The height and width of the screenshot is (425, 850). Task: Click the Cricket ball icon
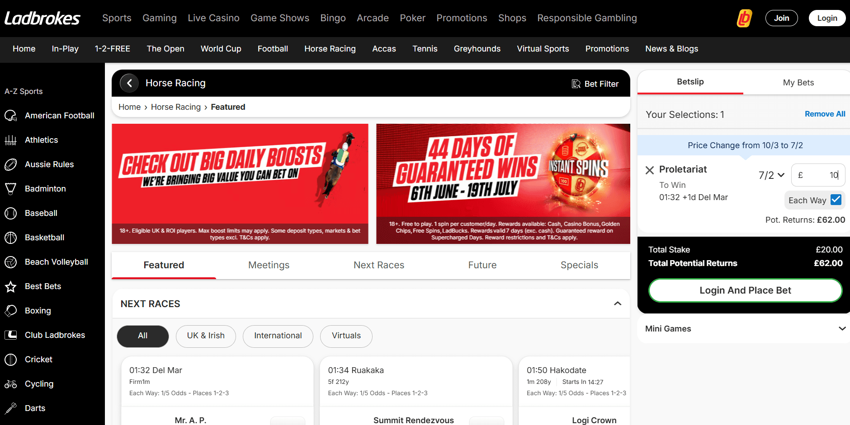11,360
